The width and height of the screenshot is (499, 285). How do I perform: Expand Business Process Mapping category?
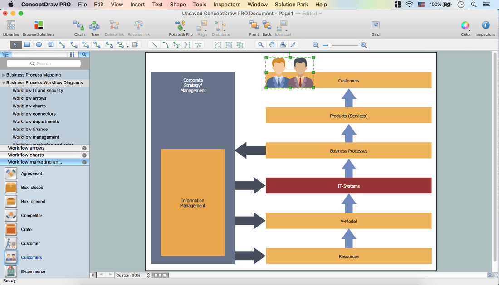point(4,75)
